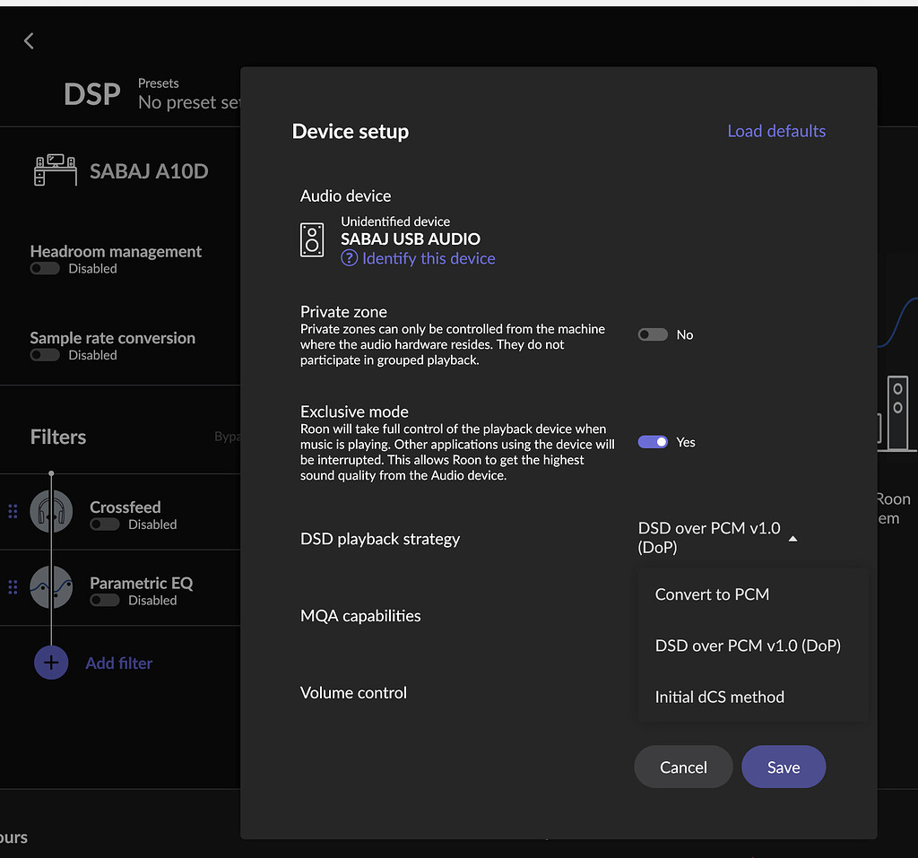
Task: Click the Parametric EQ curve icon
Action: [x=51, y=587]
